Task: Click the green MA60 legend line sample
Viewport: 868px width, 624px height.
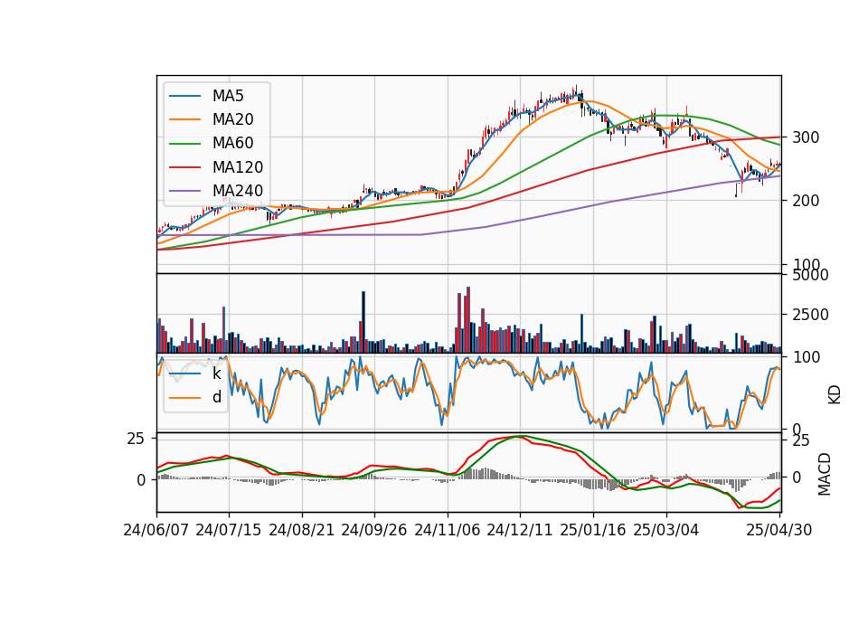Action: point(185,144)
